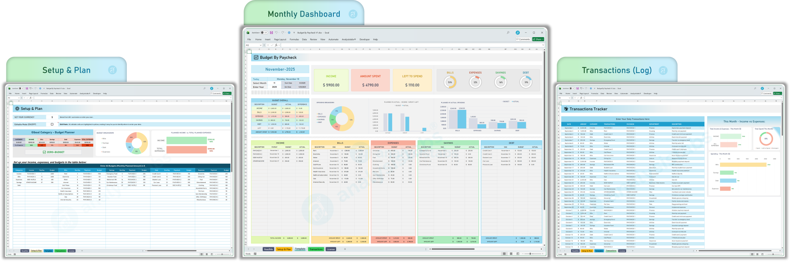Click Enter Year 2025 cell in dashboard

click(275, 87)
